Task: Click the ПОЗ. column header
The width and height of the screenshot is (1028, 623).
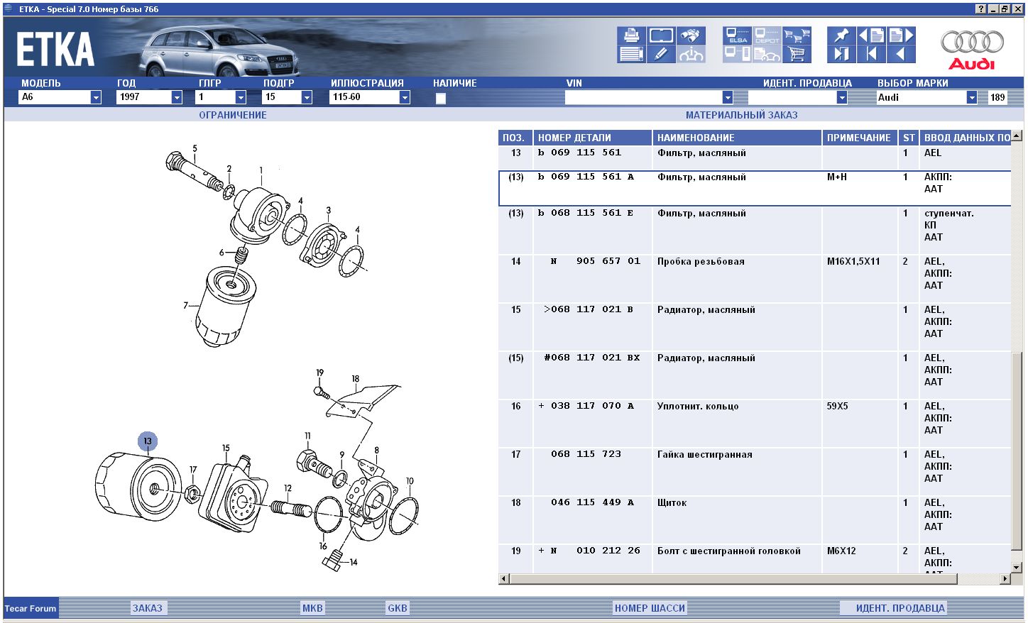Action: (515, 138)
